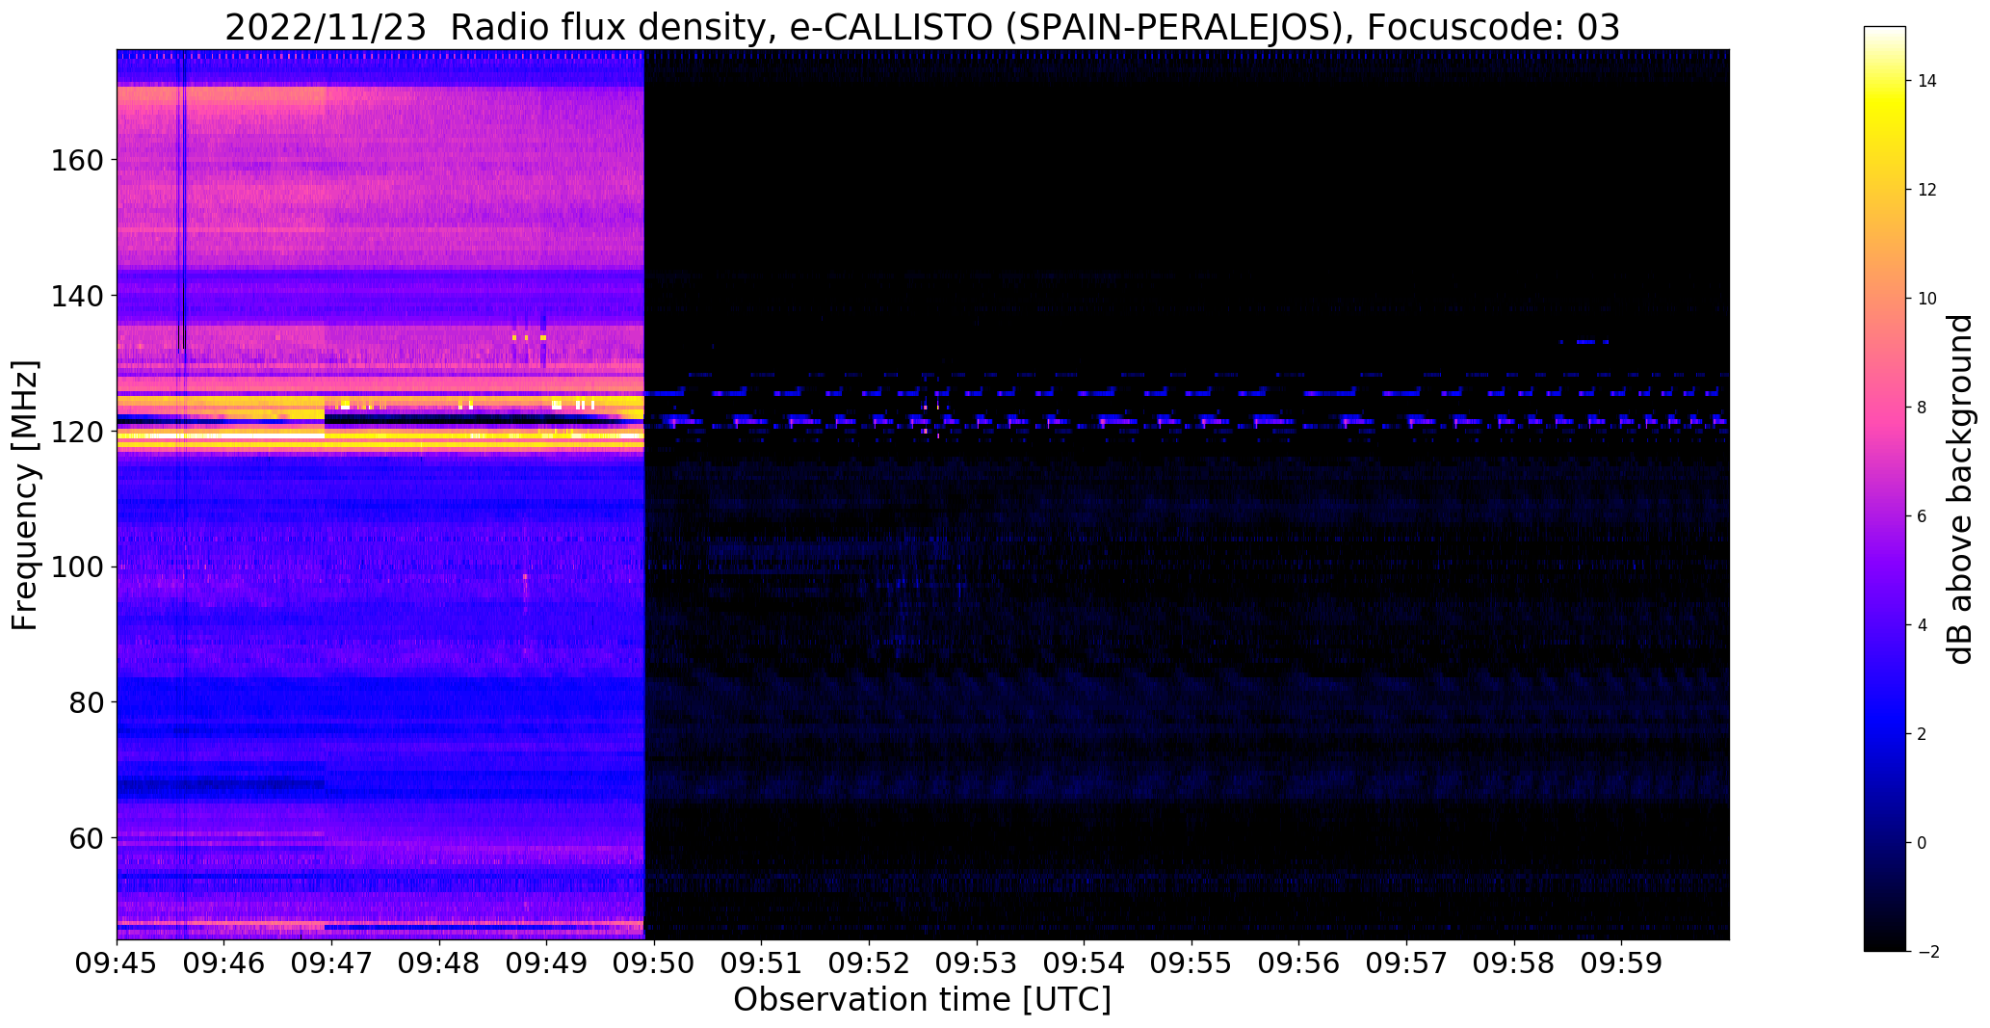This screenshot has height=1028, width=1990.
Task: Click the dark vertical spike near 09:45:40
Action: (x=183, y=204)
